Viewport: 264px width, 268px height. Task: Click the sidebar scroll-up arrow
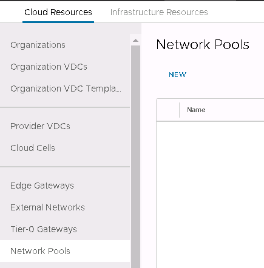(135, 41)
